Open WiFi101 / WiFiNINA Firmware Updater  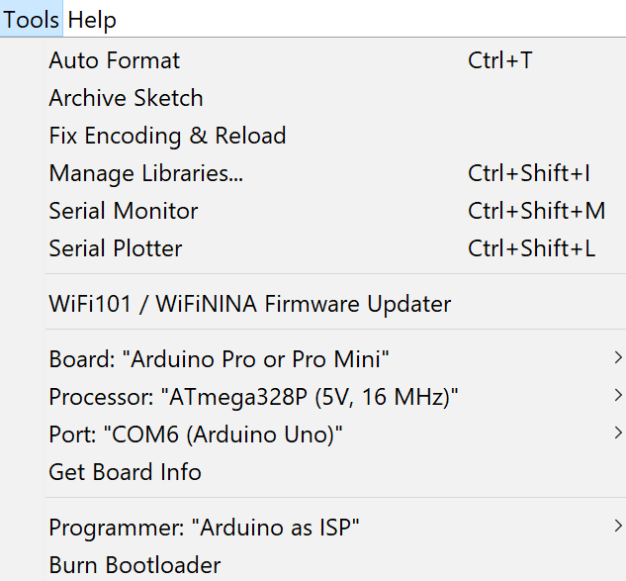click(249, 304)
